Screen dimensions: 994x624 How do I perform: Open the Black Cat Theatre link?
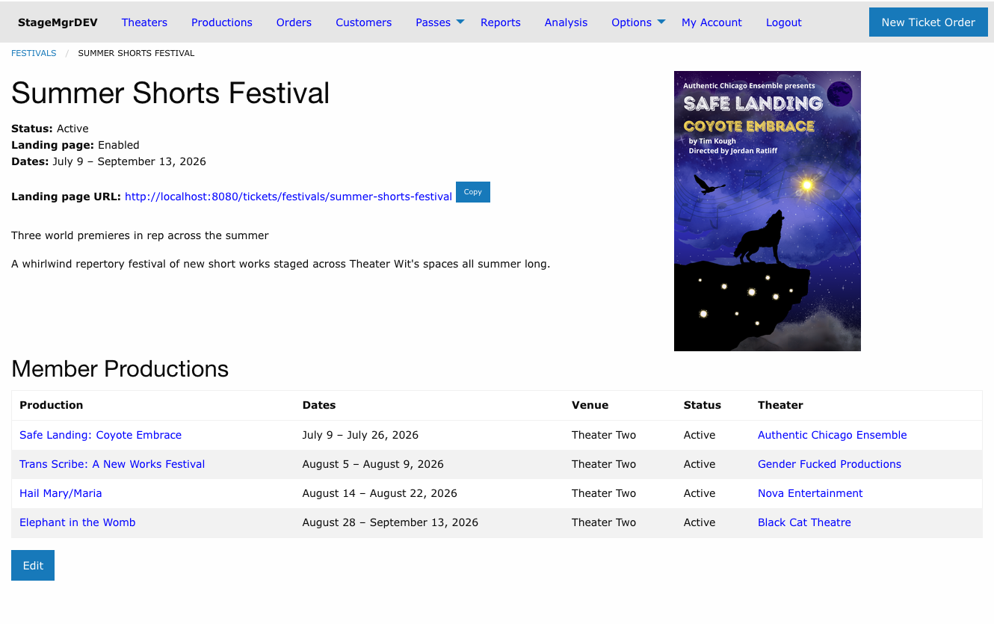pyautogui.click(x=804, y=522)
